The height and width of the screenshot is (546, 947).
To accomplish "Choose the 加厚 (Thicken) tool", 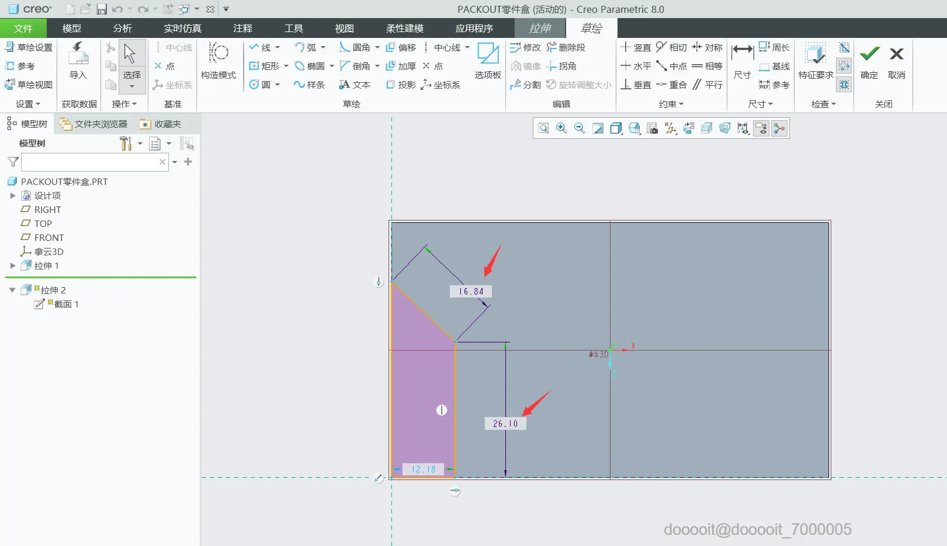I will point(401,66).
